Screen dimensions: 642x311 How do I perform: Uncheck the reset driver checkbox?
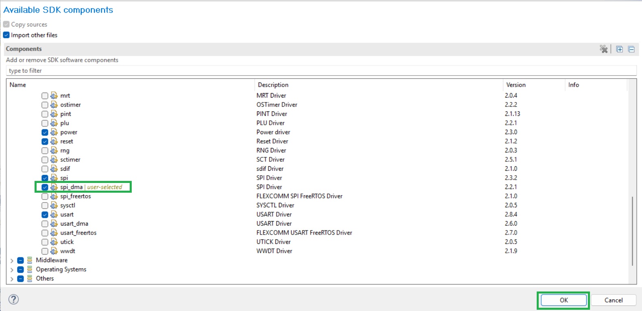pos(45,141)
